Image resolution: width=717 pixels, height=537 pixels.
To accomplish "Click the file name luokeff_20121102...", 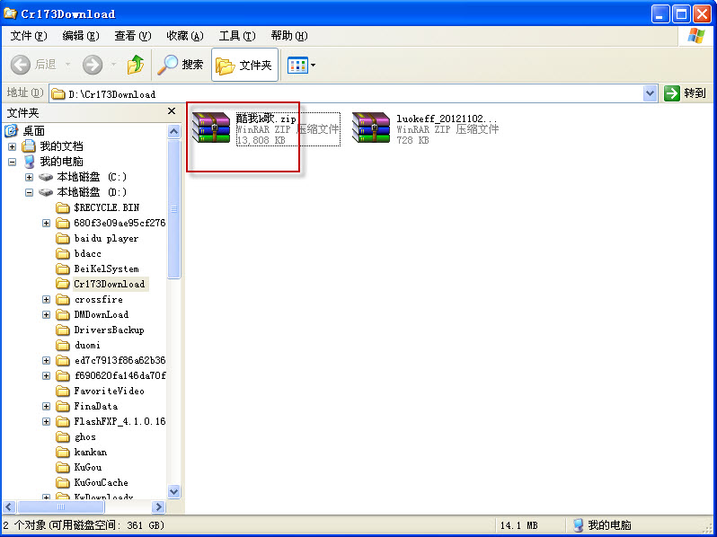I will pos(447,119).
